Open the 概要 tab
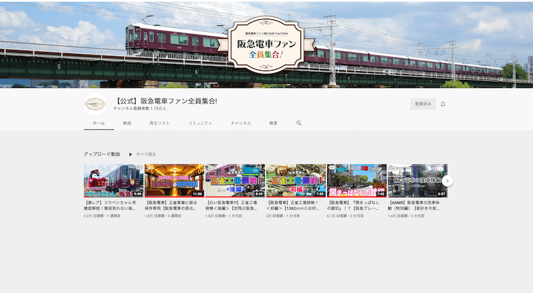Screen dimensions: 533x293 [273, 123]
